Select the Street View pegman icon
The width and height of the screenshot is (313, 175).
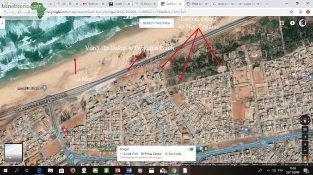pos(305,158)
